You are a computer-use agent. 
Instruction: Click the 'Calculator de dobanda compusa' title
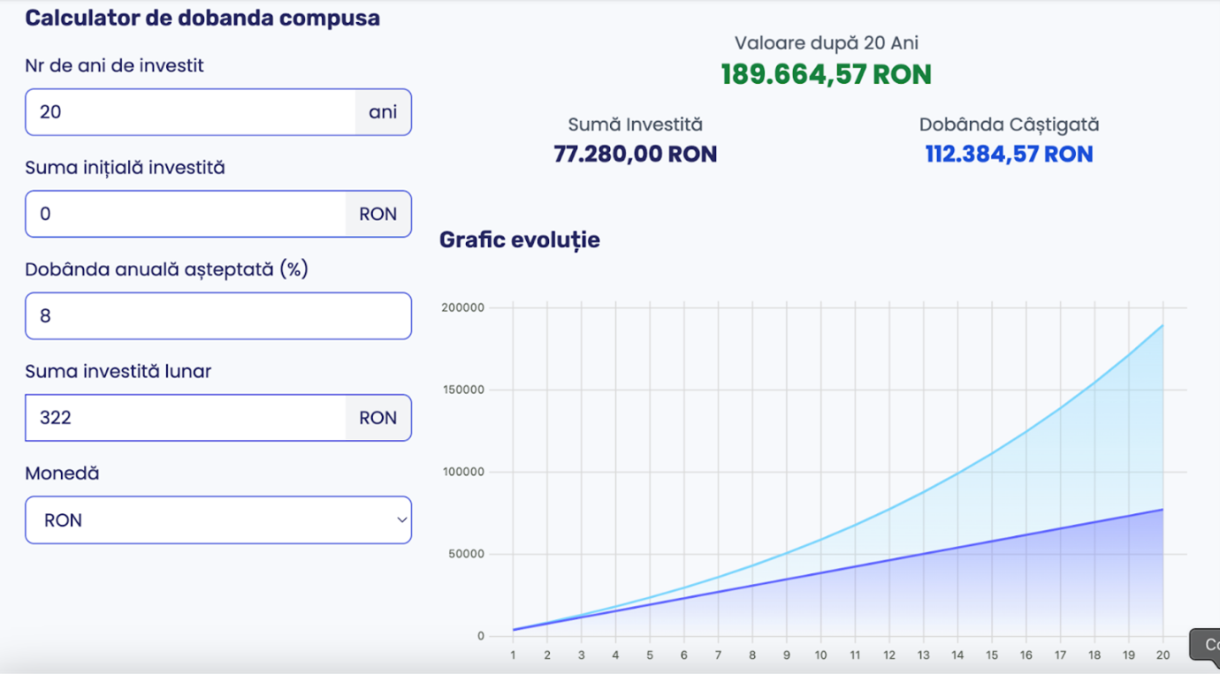202,18
